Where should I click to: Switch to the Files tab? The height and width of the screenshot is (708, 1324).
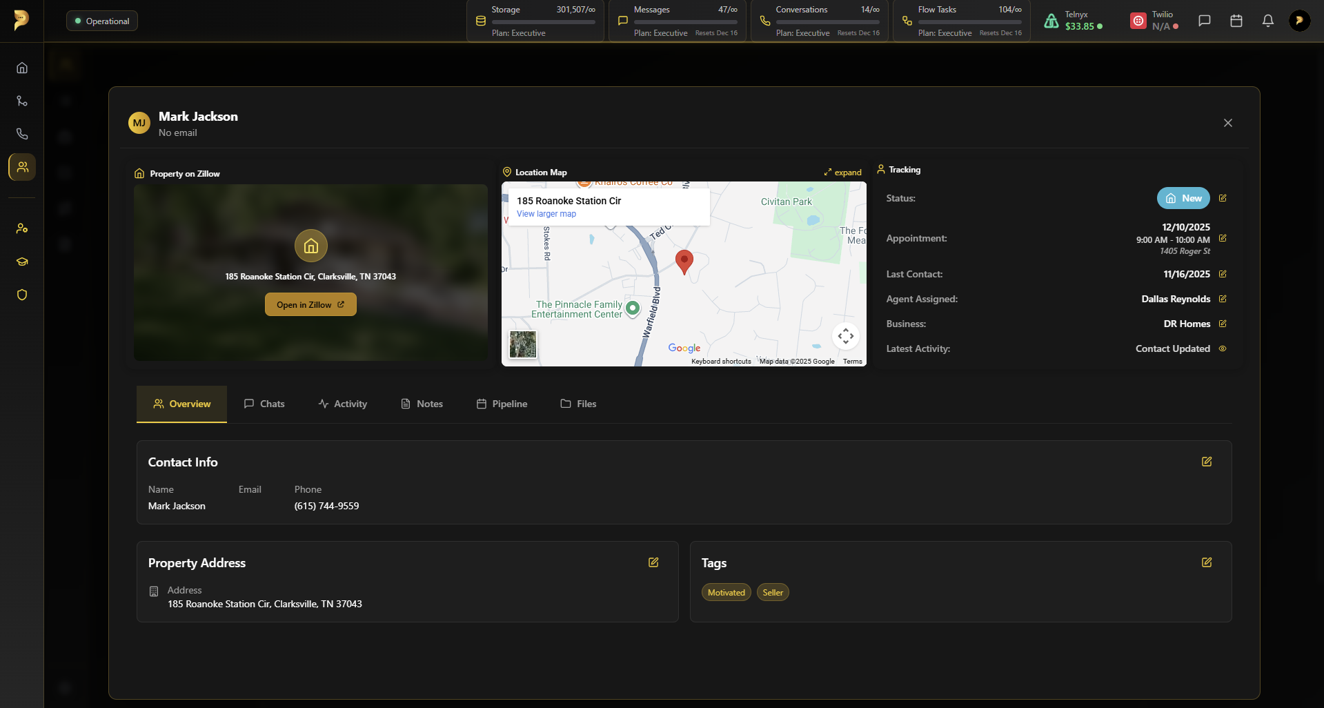pos(578,404)
